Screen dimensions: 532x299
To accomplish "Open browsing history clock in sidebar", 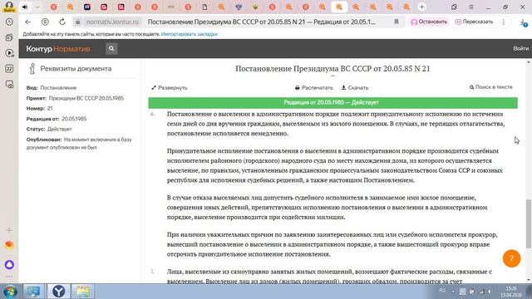I will [9, 22].
